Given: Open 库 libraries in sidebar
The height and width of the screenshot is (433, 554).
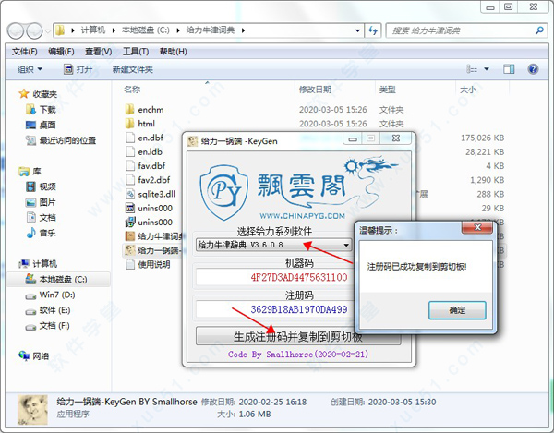Looking at the screenshot, I should pyautogui.click(x=30, y=172).
